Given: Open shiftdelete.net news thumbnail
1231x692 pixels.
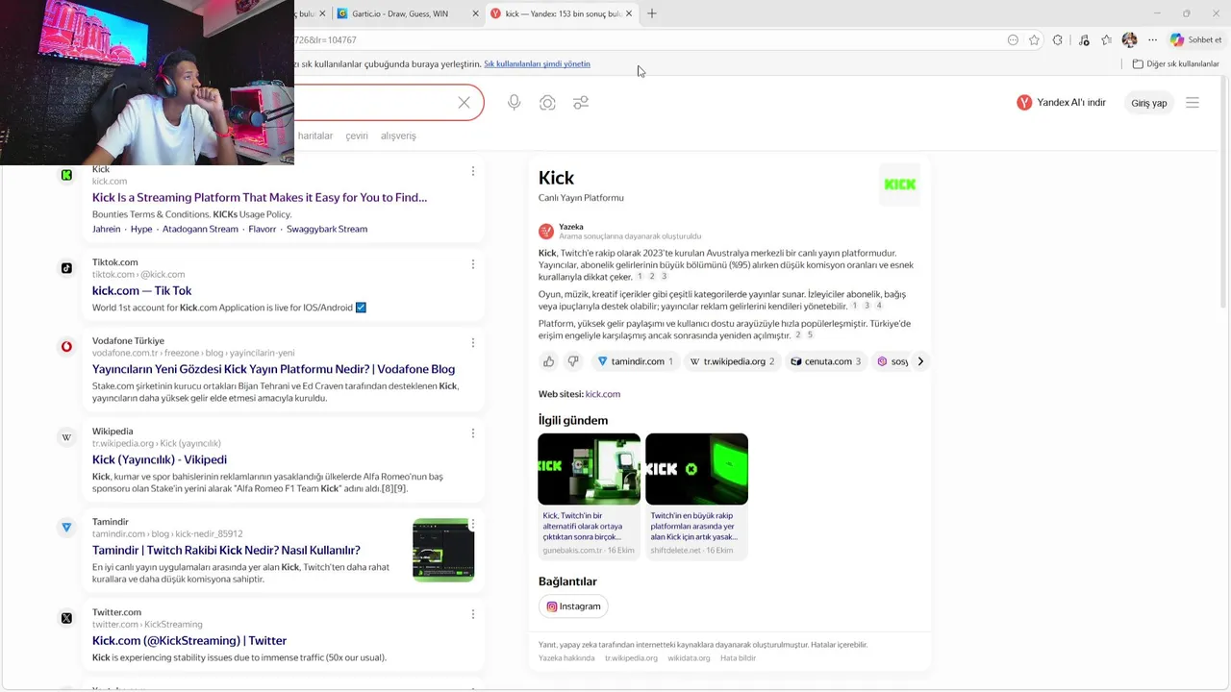Looking at the screenshot, I should click(x=696, y=469).
